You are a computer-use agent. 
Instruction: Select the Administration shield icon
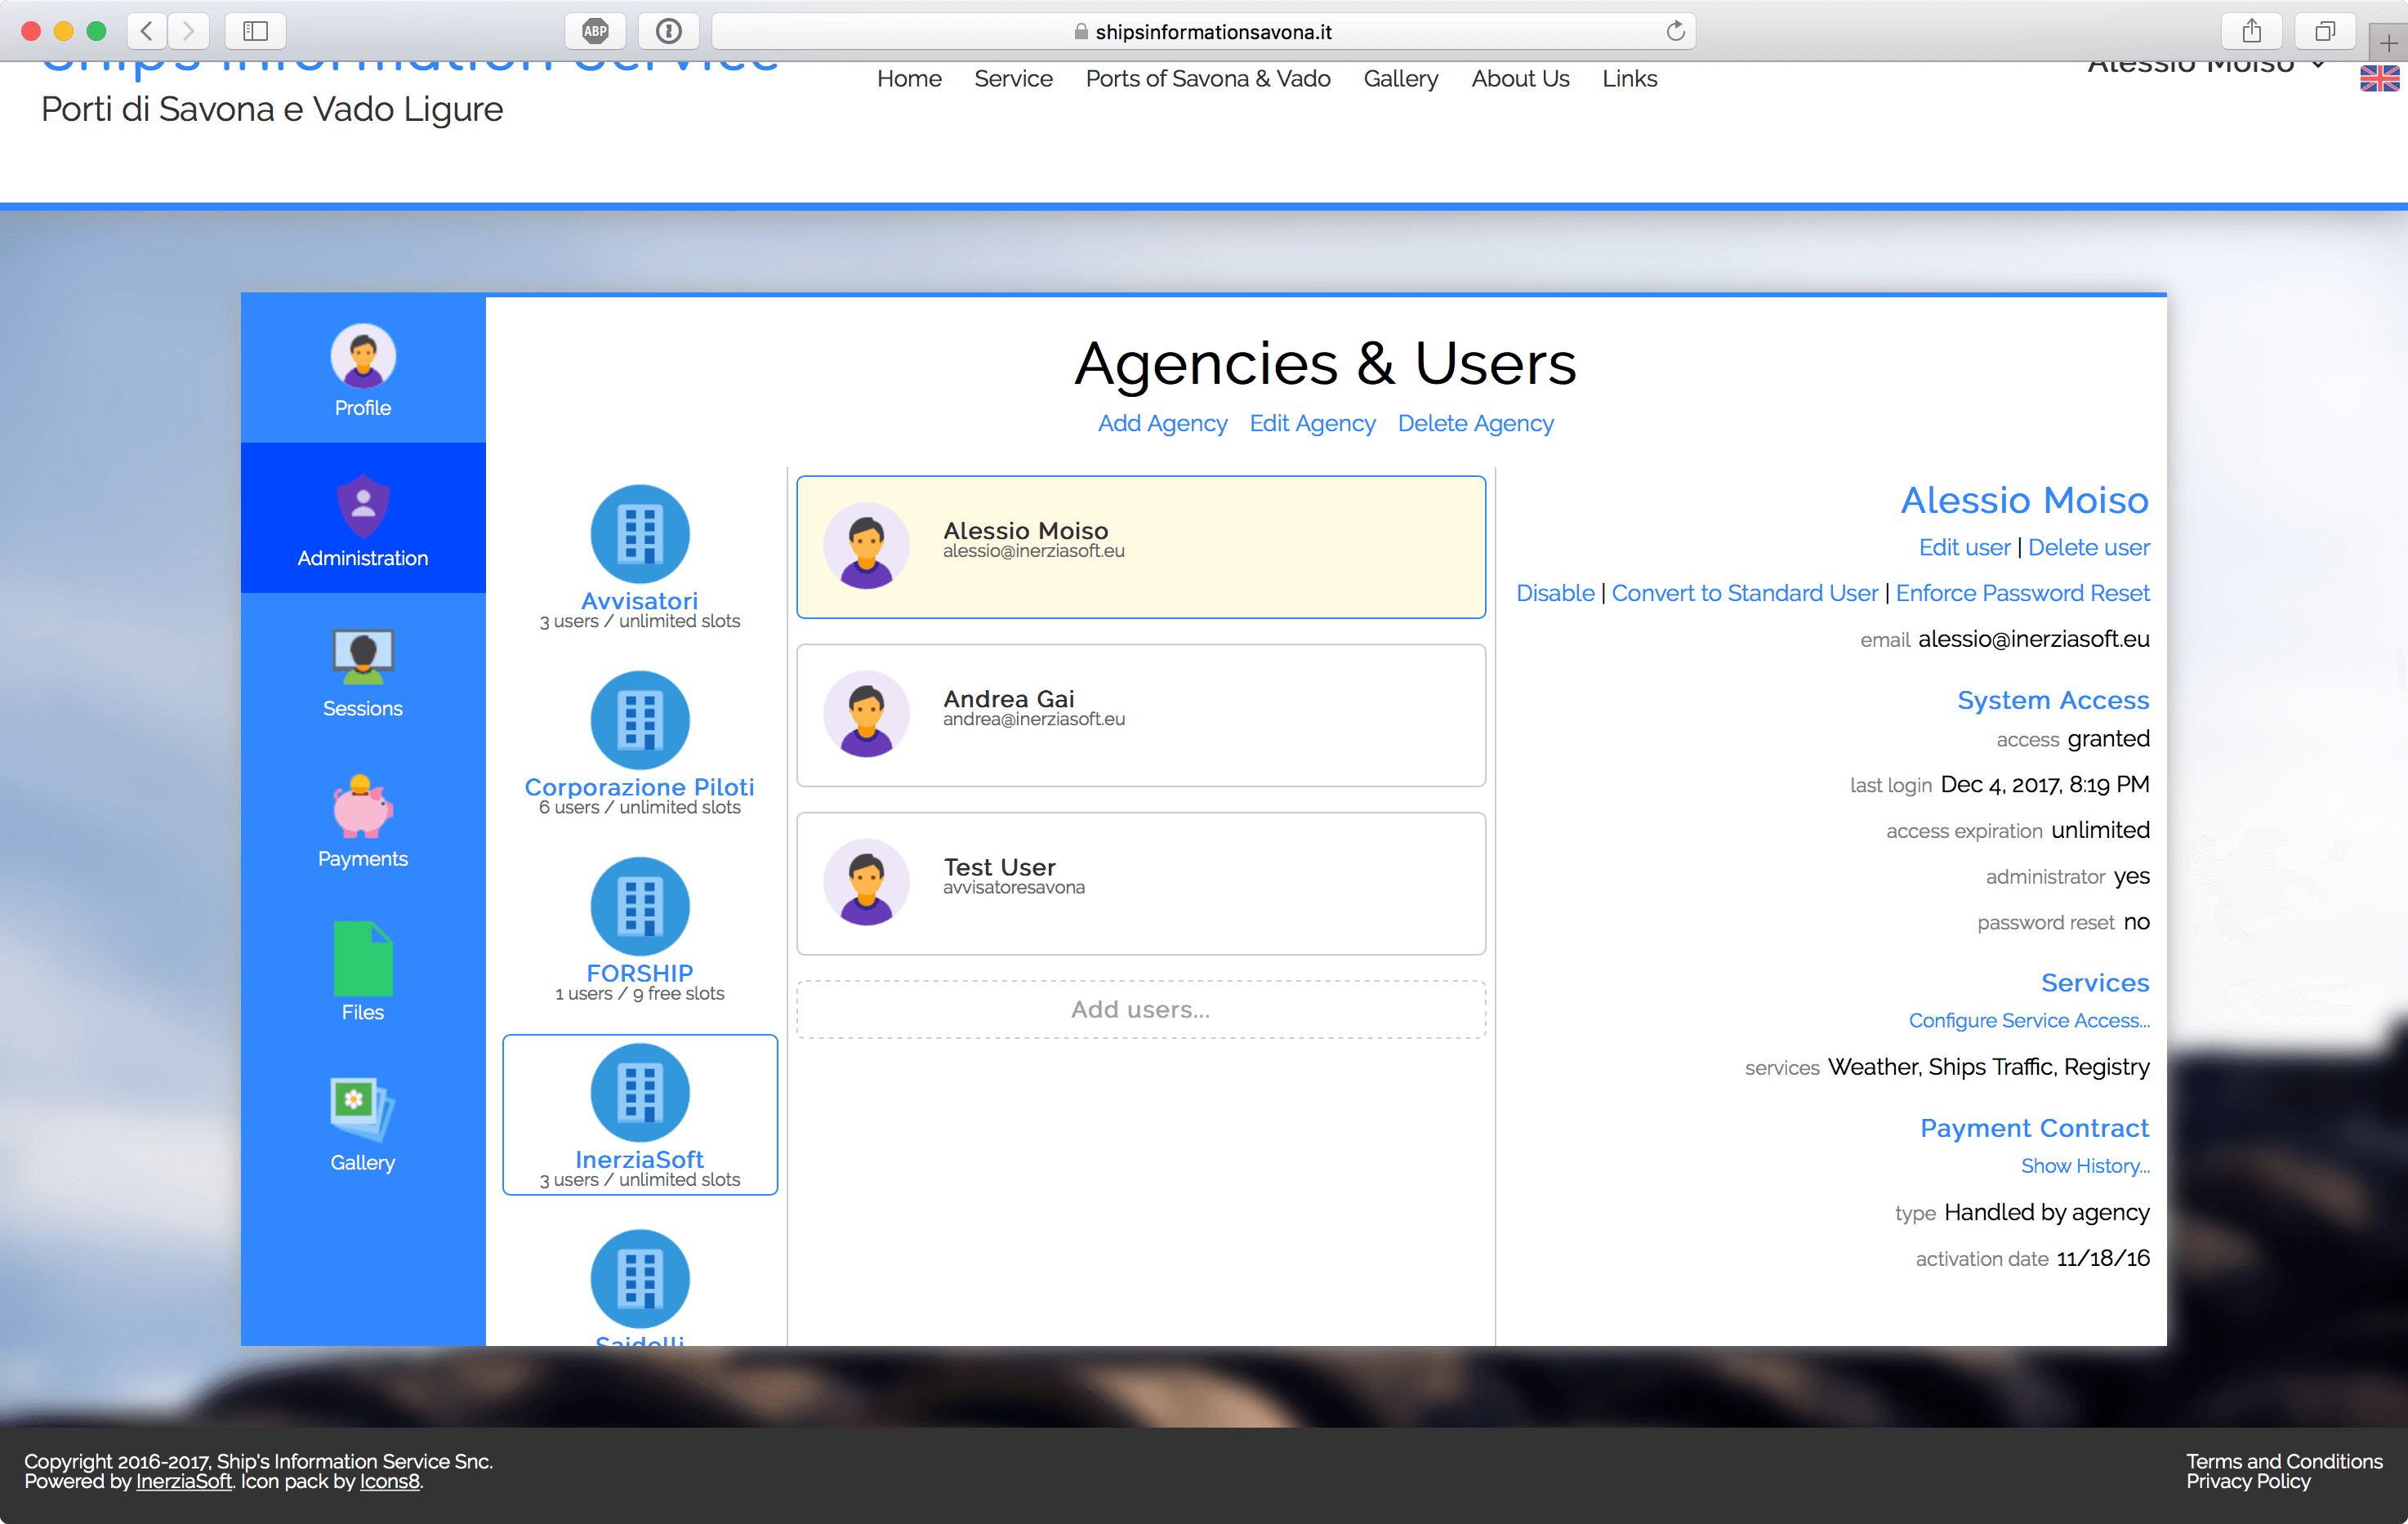tap(362, 518)
